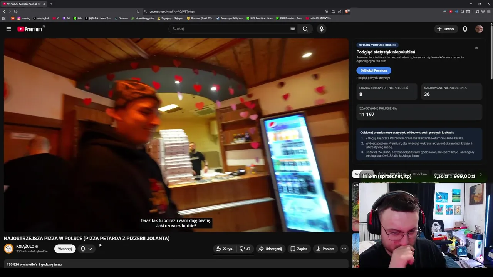Bookmark this page icon in address bar

coord(138,12)
